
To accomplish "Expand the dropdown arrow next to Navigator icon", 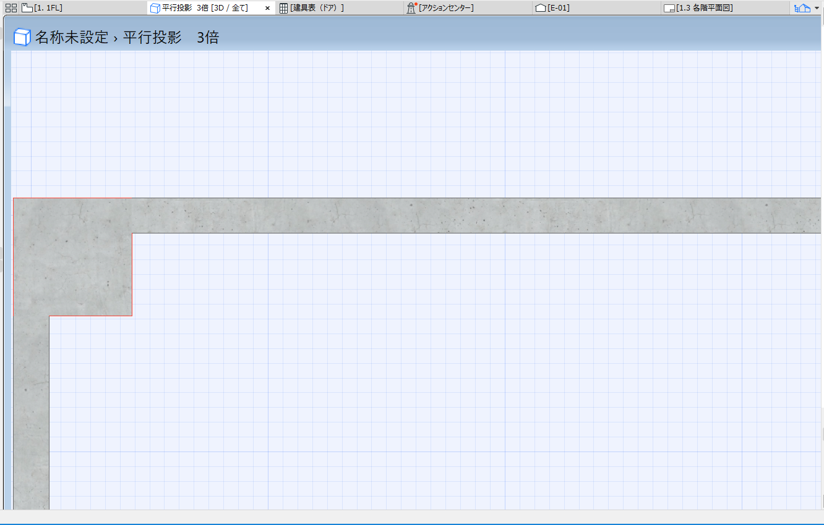I will [x=817, y=8].
